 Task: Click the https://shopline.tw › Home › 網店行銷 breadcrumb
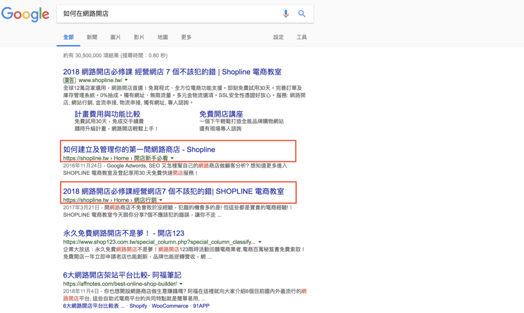110,200
